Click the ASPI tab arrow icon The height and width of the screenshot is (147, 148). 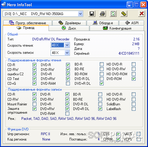point(127,23)
